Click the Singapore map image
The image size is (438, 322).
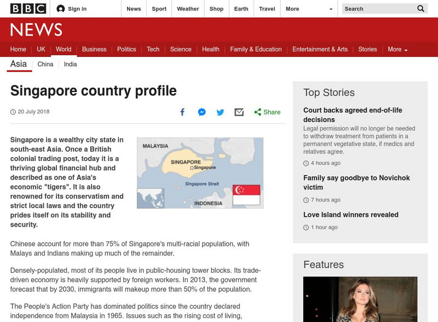[x=200, y=173]
